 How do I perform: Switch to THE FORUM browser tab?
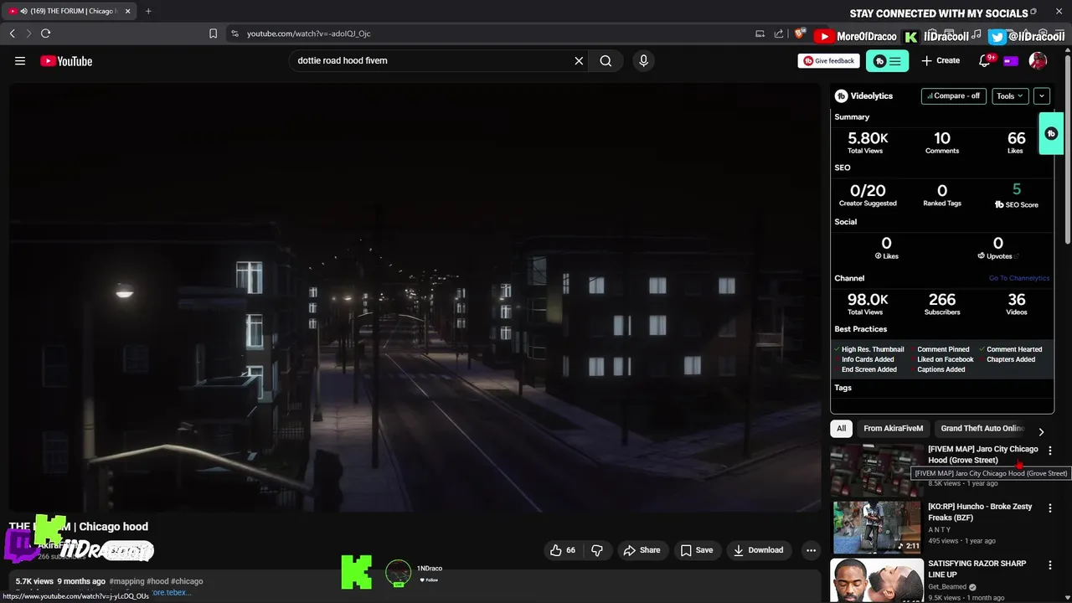[x=70, y=11]
